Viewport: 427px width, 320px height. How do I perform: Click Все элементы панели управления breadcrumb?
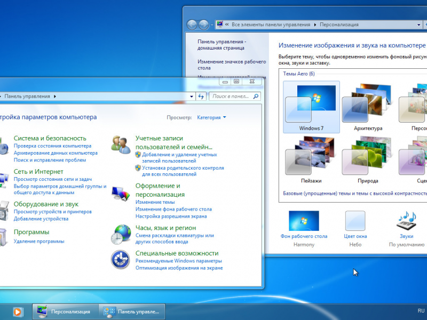pyautogui.click(x=271, y=25)
